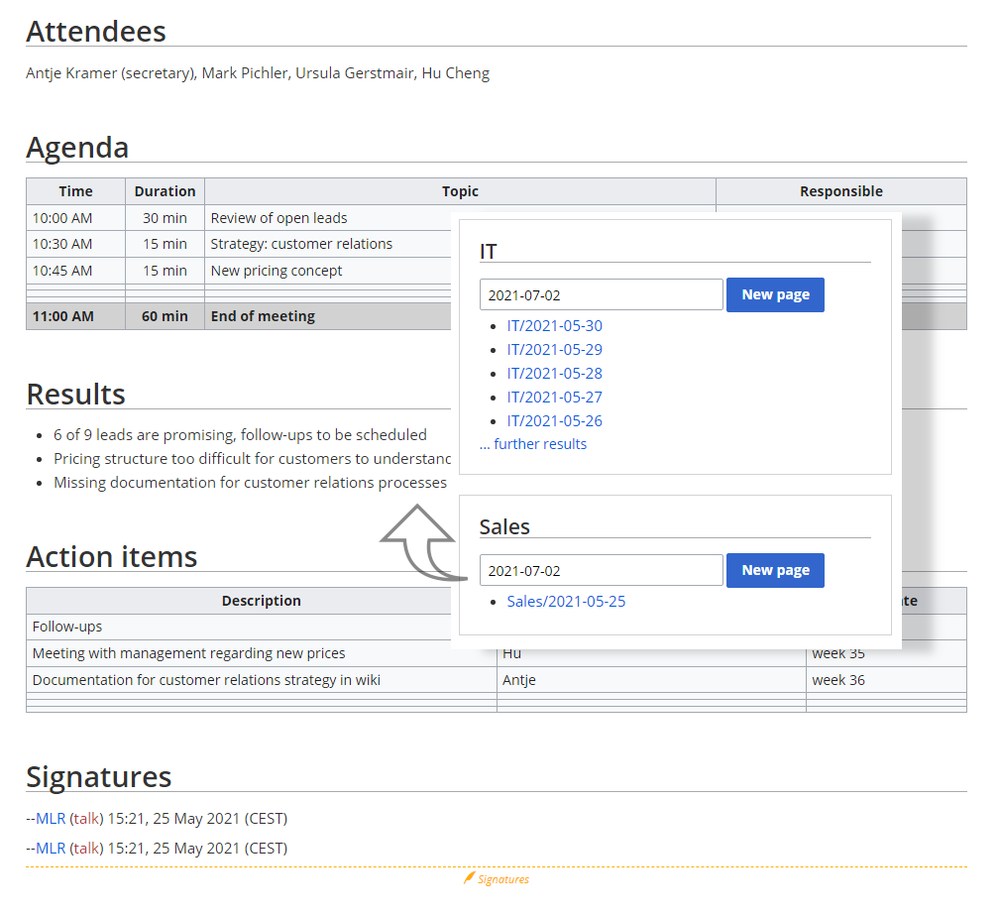Click the week 35 due cell

coord(886,657)
